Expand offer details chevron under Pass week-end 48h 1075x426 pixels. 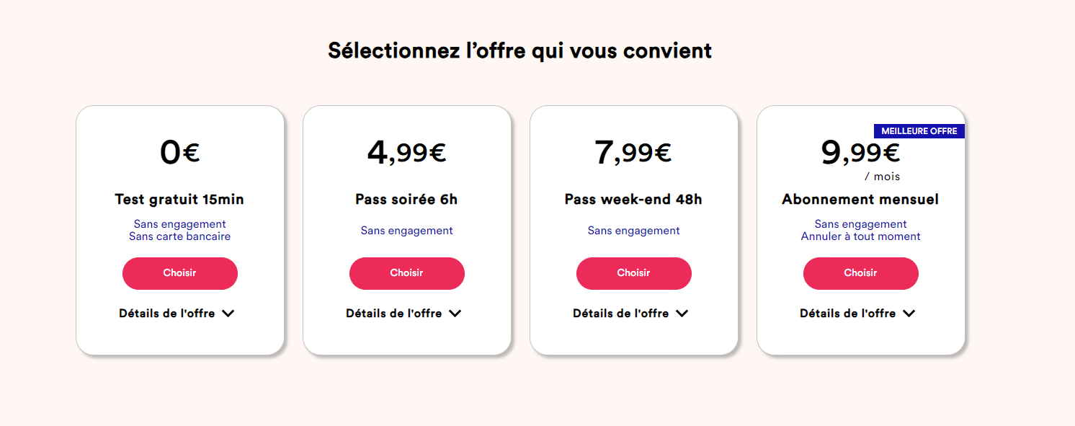(x=682, y=314)
